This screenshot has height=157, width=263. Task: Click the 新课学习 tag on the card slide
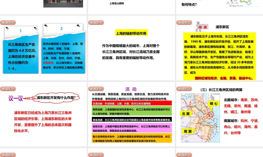(8, 23)
